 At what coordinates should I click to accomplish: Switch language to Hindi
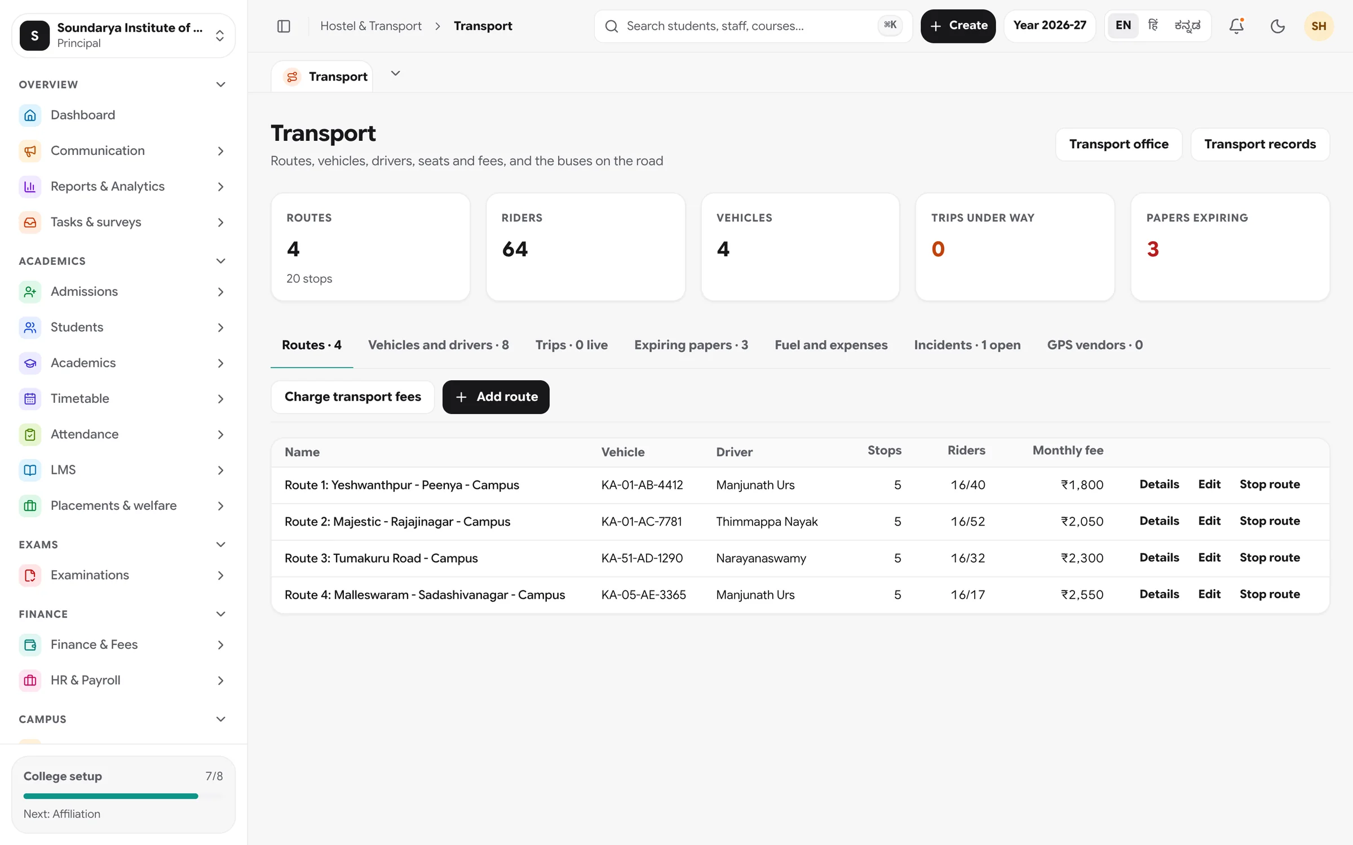click(1153, 25)
